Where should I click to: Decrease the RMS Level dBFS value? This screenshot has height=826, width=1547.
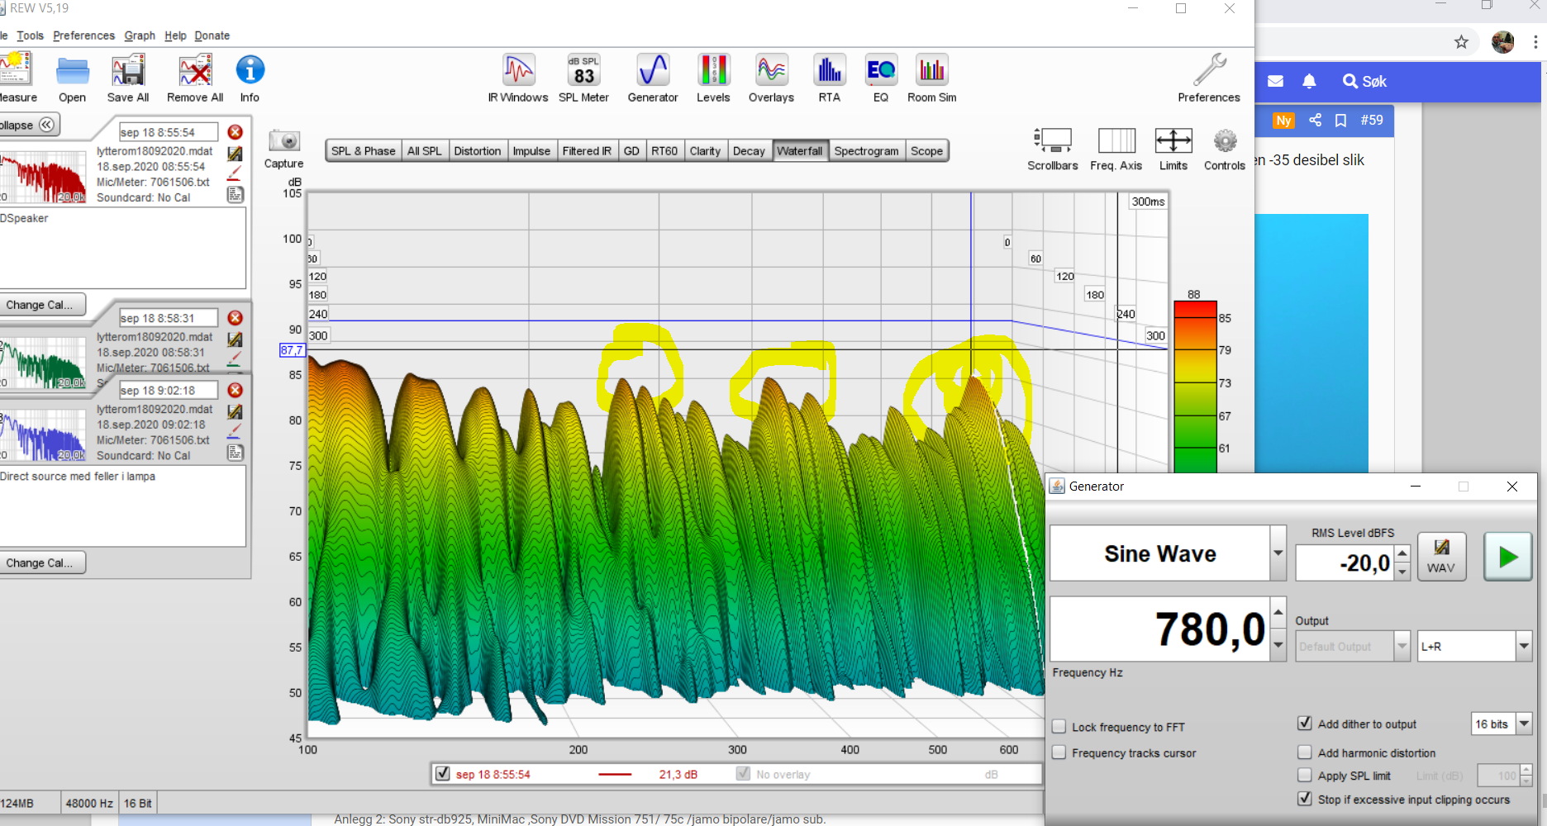point(1402,572)
